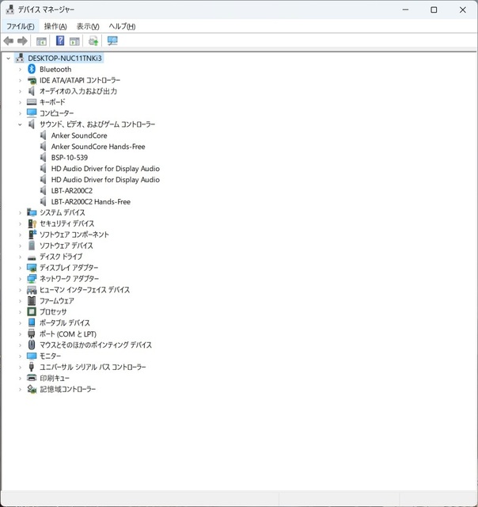Image resolution: width=478 pixels, height=507 pixels.
Task: Click the Forward arrow in the toolbar
Action: [22, 41]
